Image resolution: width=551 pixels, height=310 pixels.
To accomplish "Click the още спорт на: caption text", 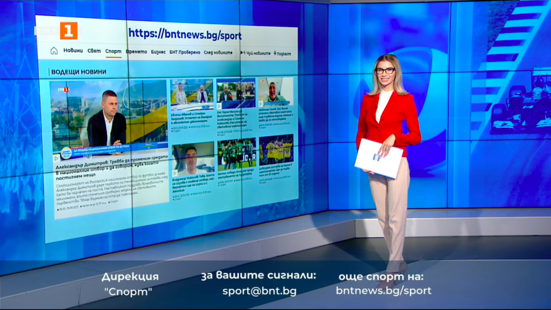I will click(381, 276).
